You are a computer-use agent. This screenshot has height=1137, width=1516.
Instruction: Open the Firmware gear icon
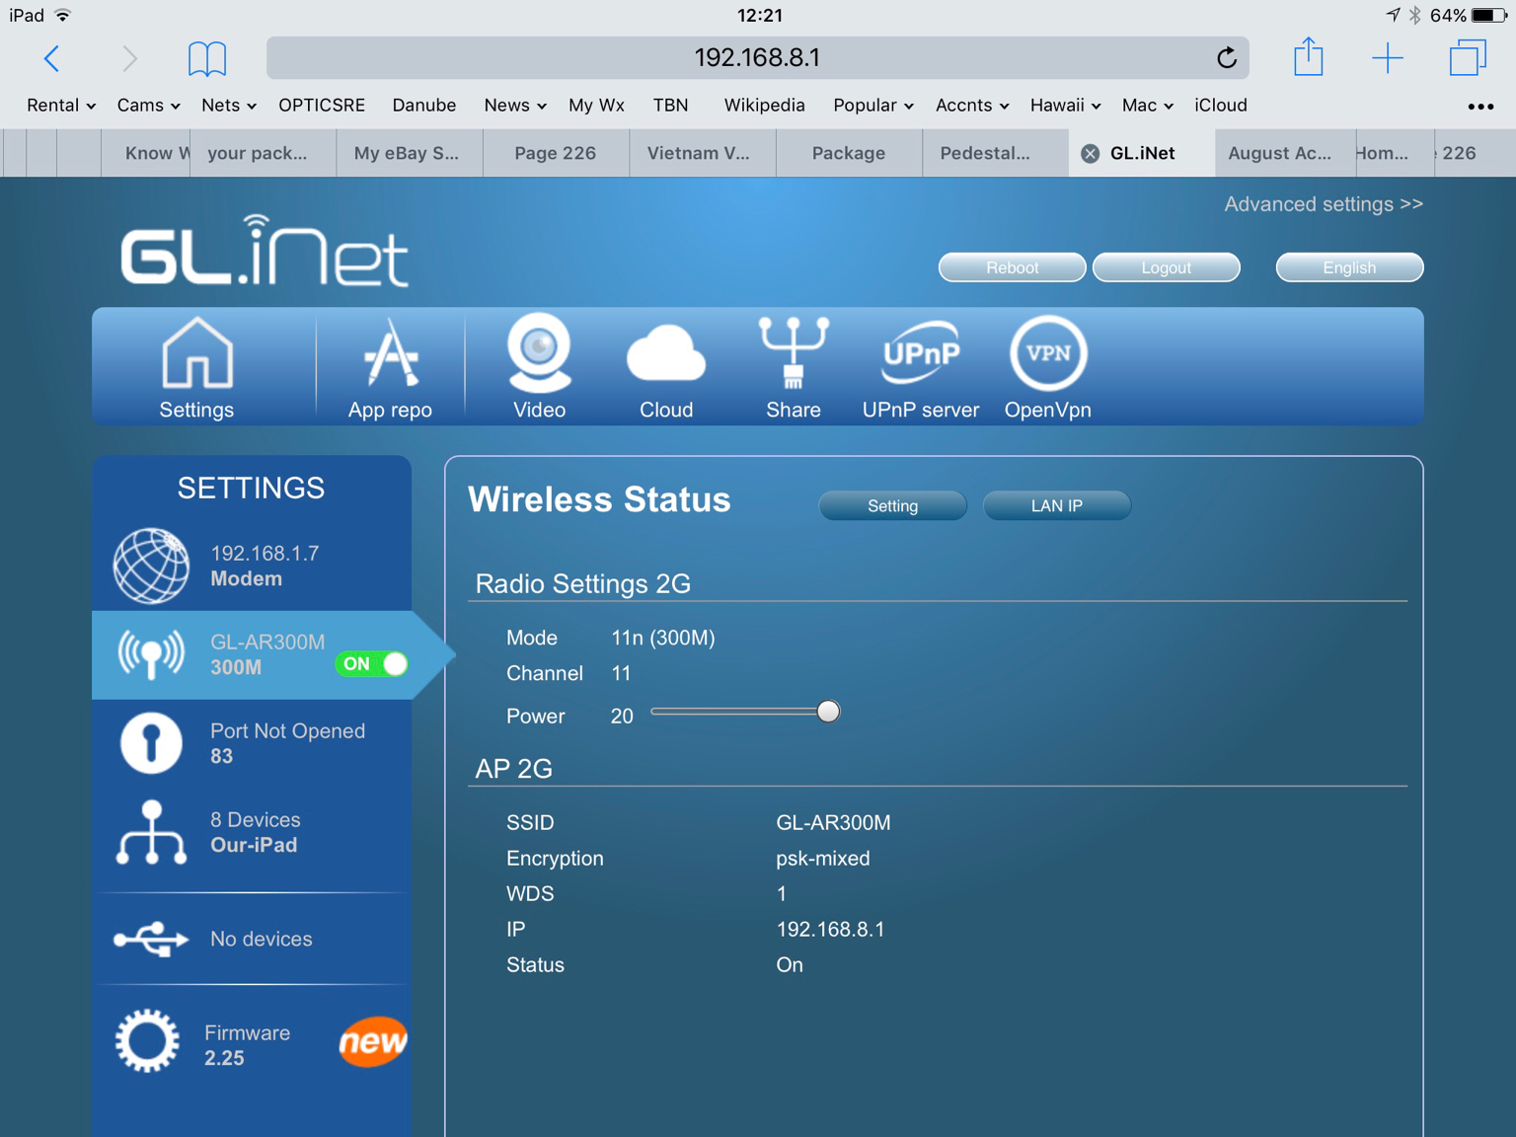pyautogui.click(x=147, y=1041)
